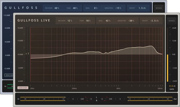The image size is (180, 107).
Task: Enable SIDECHAIN in the blue Gullfoss window
Action: pyautogui.click(x=9, y=75)
